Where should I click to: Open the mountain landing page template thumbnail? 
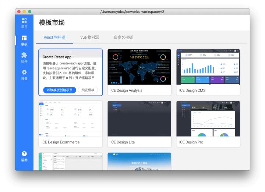click(139, 161)
